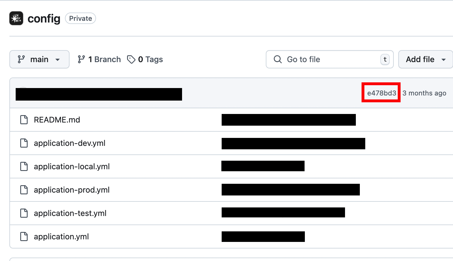Click the file icon beside application-prod.yml

click(x=24, y=190)
